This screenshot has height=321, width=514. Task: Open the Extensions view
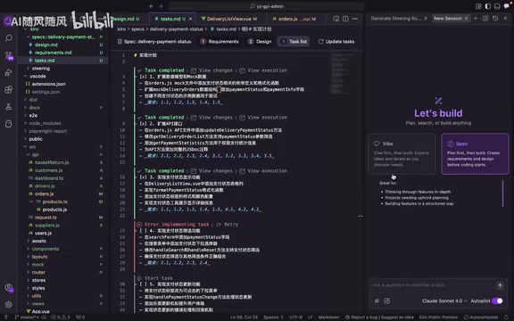(9, 89)
